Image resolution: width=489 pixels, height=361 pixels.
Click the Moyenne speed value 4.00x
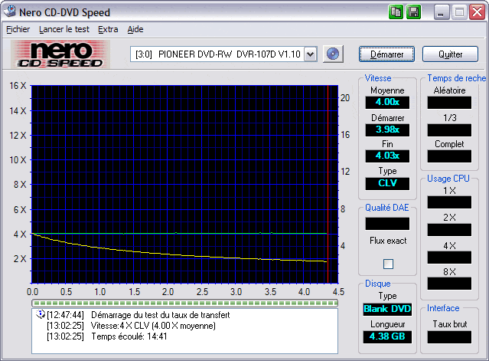387,102
